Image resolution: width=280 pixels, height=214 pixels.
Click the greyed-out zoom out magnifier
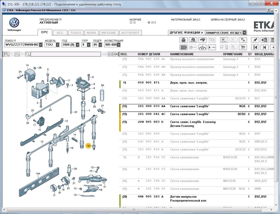pos(12,54)
